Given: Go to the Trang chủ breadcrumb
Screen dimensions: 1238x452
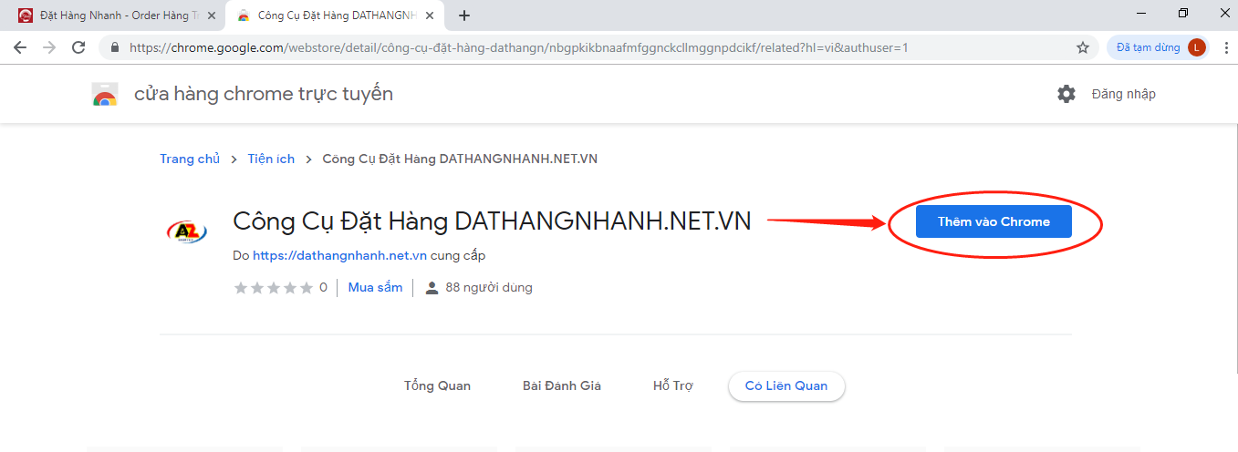Looking at the screenshot, I should click(x=190, y=159).
